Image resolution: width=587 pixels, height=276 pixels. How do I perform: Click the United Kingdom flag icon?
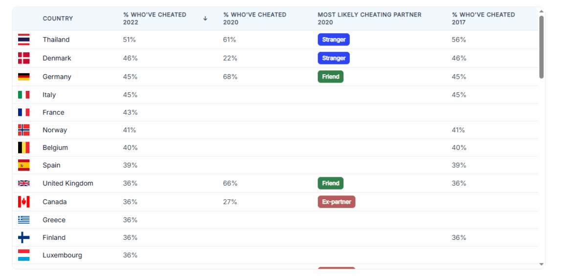pyautogui.click(x=23, y=183)
